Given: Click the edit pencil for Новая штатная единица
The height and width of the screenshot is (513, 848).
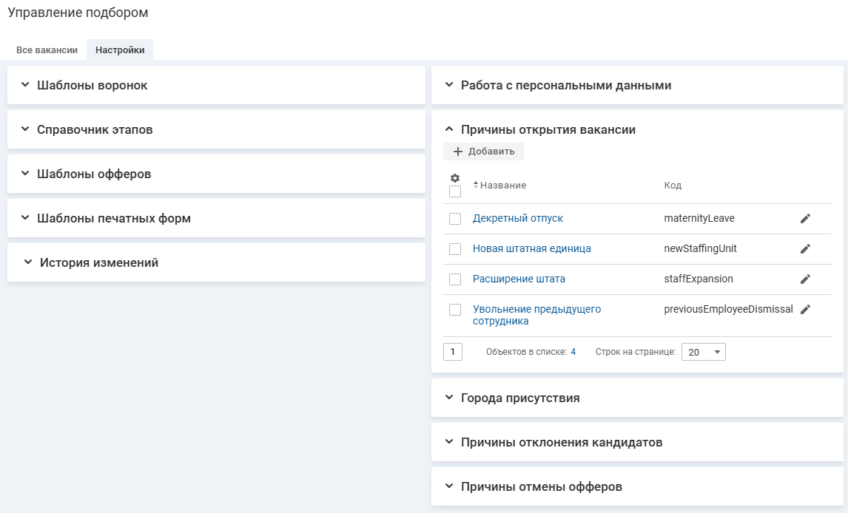Looking at the screenshot, I should [x=805, y=249].
